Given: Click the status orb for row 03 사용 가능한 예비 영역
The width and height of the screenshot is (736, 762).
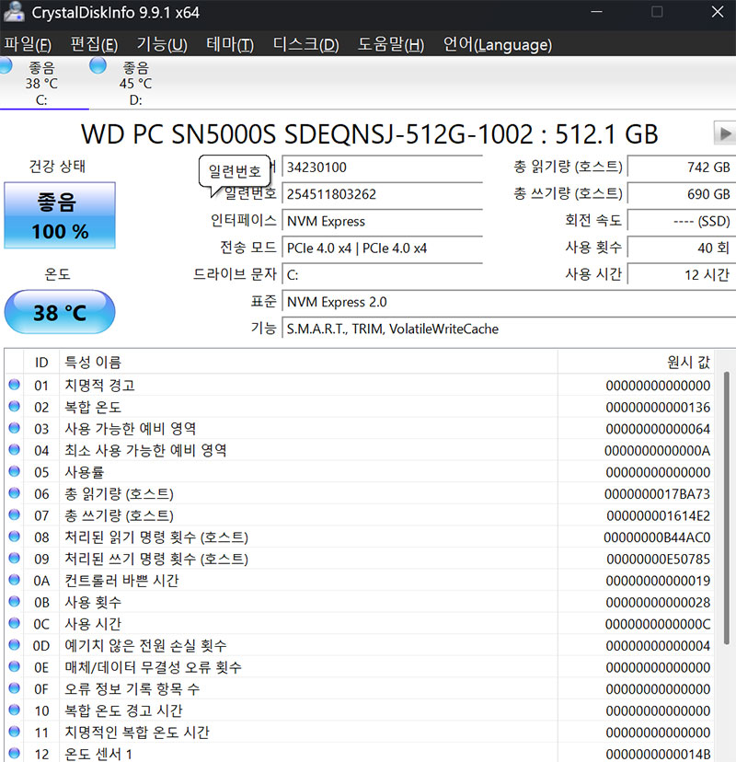Looking at the screenshot, I should tap(14, 428).
